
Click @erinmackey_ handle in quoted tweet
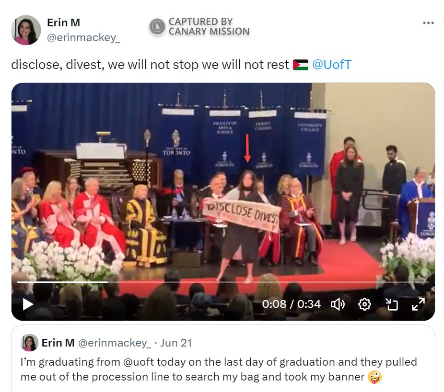(x=115, y=343)
